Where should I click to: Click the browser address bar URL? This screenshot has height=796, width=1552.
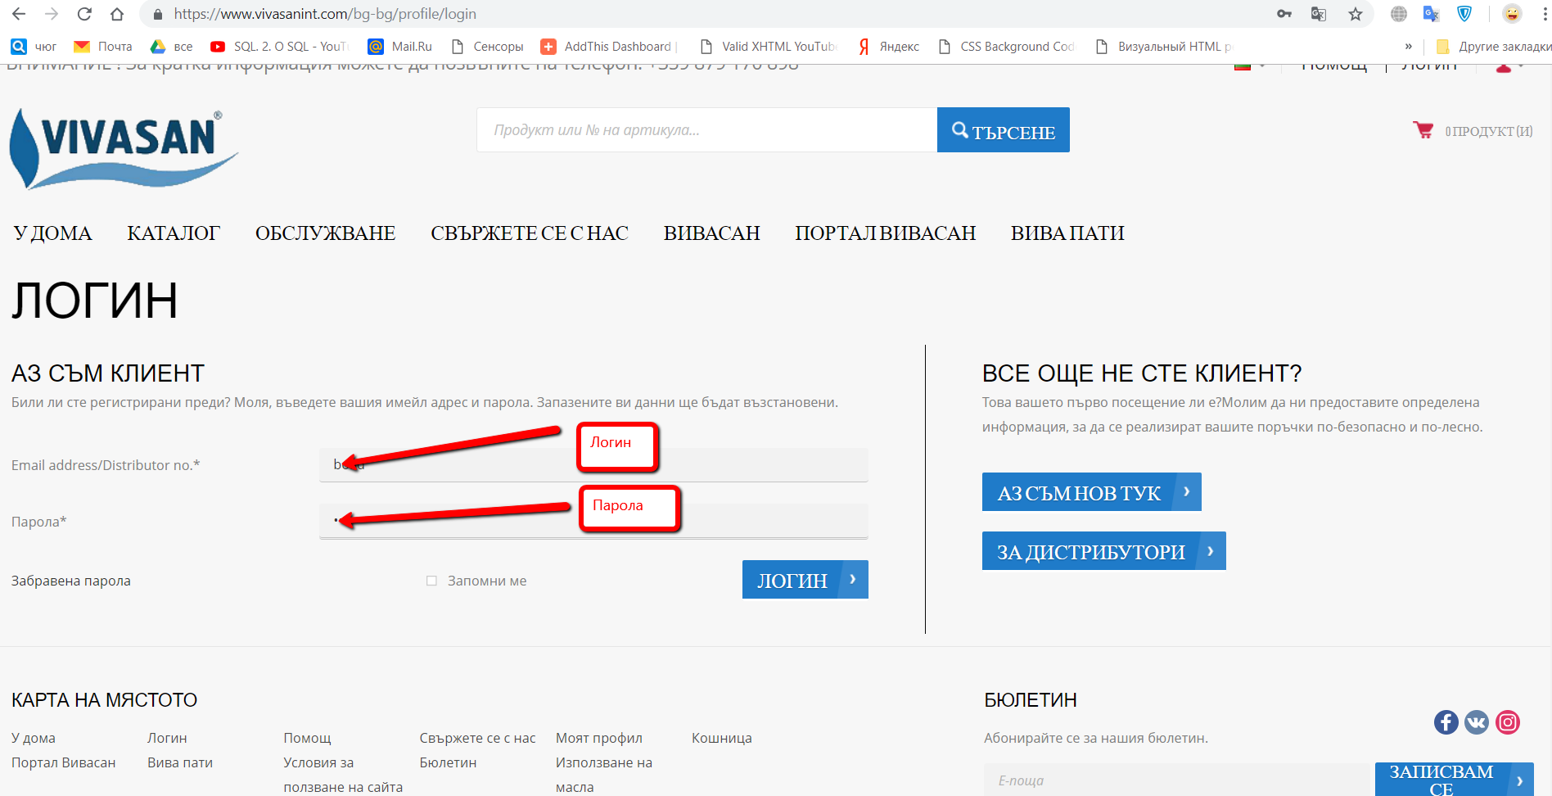coord(325,14)
